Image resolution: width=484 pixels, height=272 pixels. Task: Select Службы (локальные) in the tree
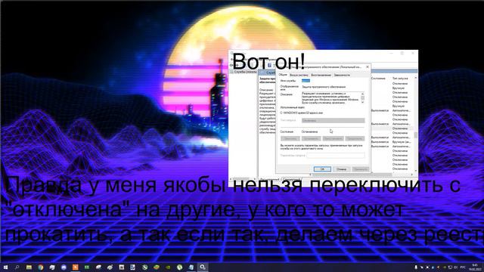point(245,72)
